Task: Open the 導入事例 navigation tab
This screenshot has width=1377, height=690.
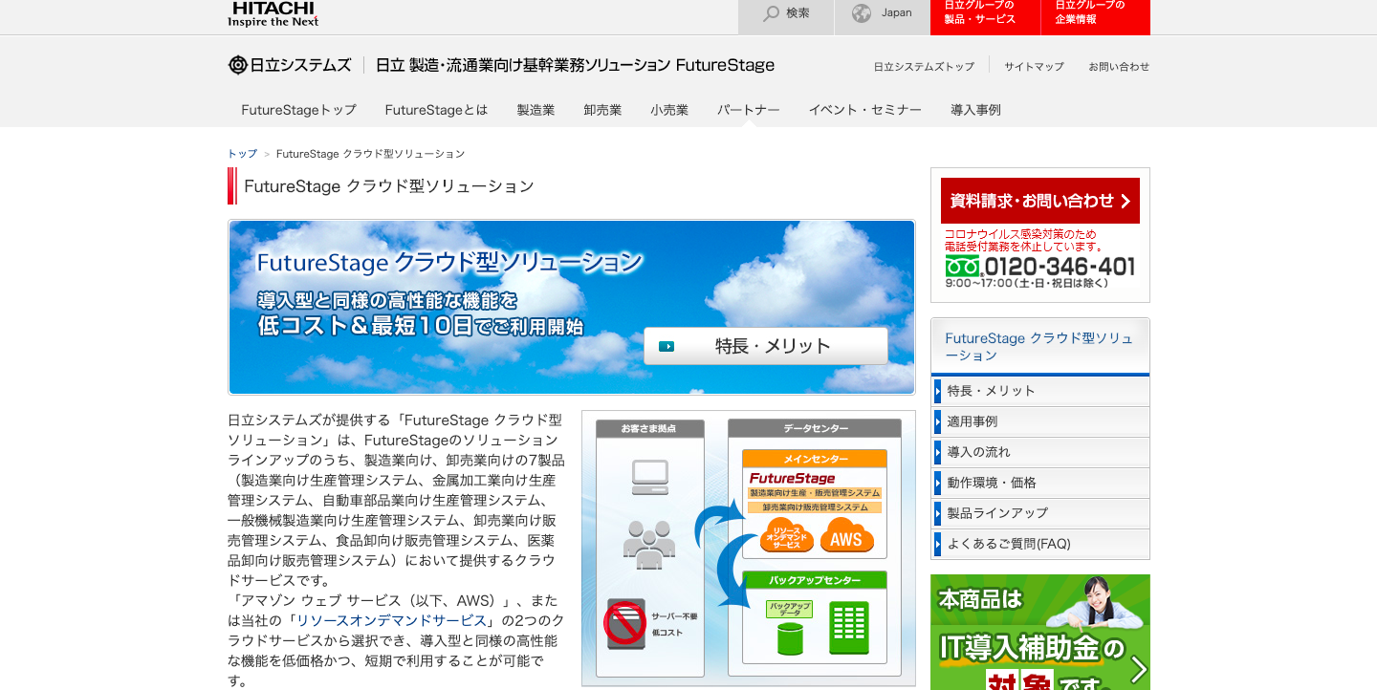Action: pos(975,110)
